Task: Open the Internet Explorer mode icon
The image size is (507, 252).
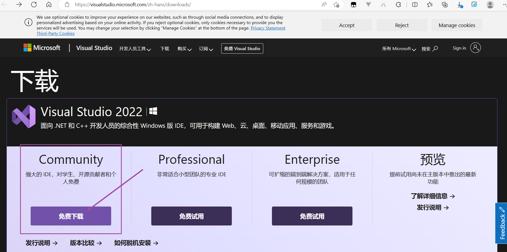Action: point(474,5)
